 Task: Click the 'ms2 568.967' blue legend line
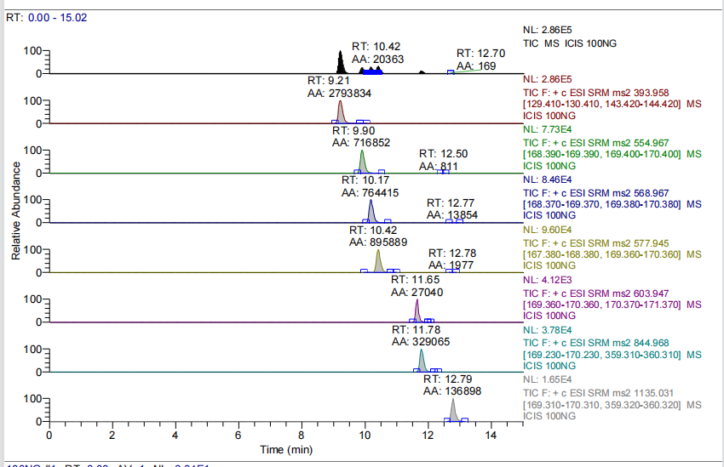click(x=596, y=193)
